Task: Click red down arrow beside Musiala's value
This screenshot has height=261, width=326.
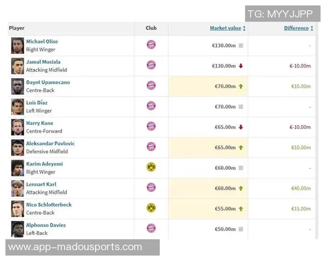Action: 241,66
